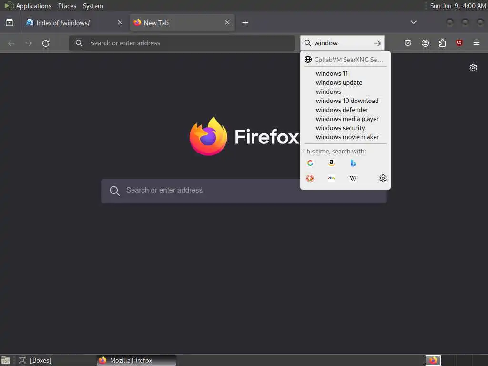Click the address bar magnifier icon
The height and width of the screenshot is (366, 488).
point(79,43)
